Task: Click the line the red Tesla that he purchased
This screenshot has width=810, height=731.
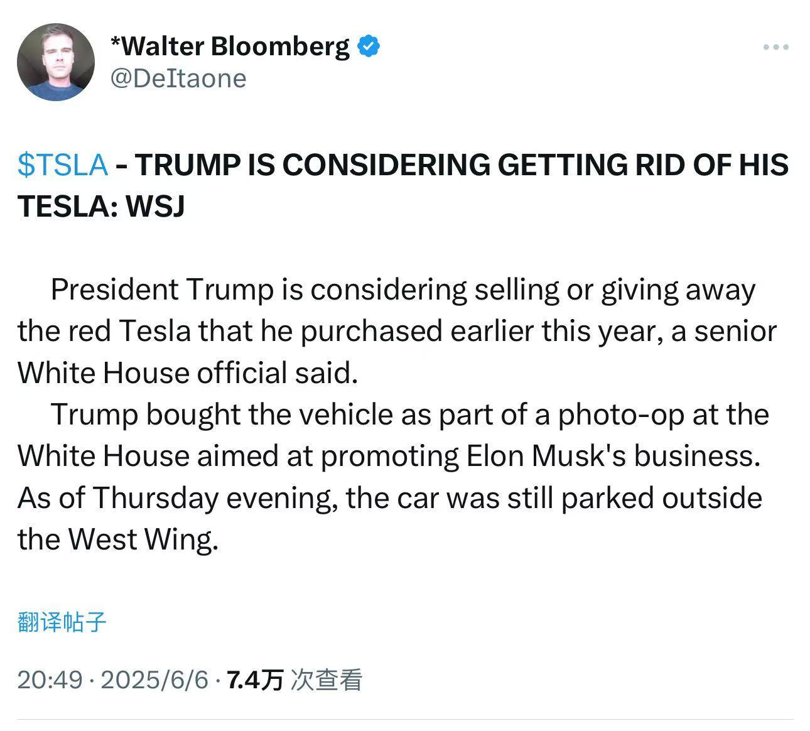Action: (397, 332)
